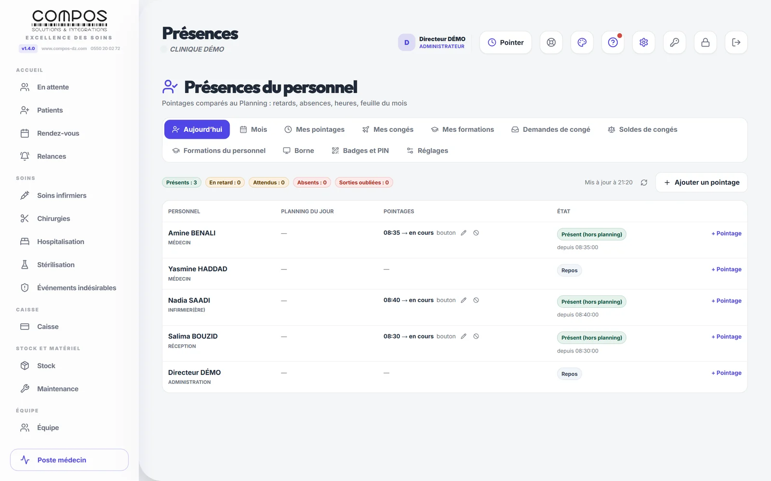Refresh the attendance list
771x481 pixels.
[644, 182]
